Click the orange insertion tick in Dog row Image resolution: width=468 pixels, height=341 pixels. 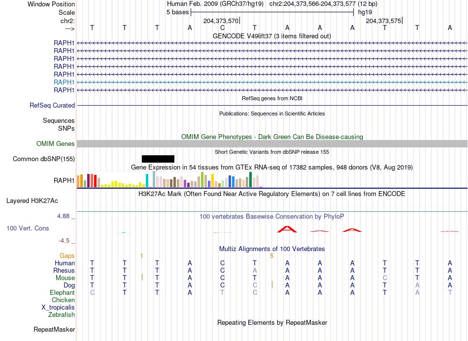[272, 284]
